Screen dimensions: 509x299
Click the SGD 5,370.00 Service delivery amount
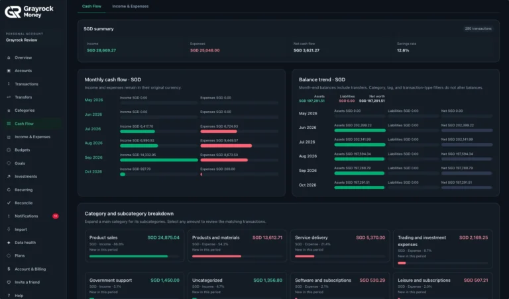pyautogui.click(x=370, y=237)
